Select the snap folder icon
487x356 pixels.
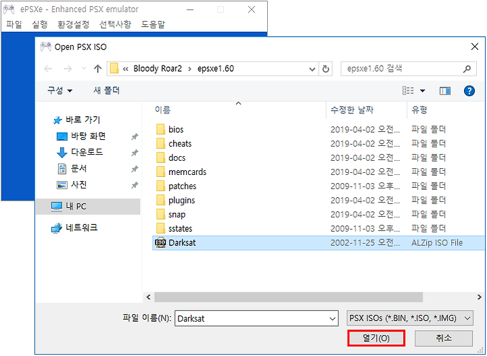click(160, 215)
